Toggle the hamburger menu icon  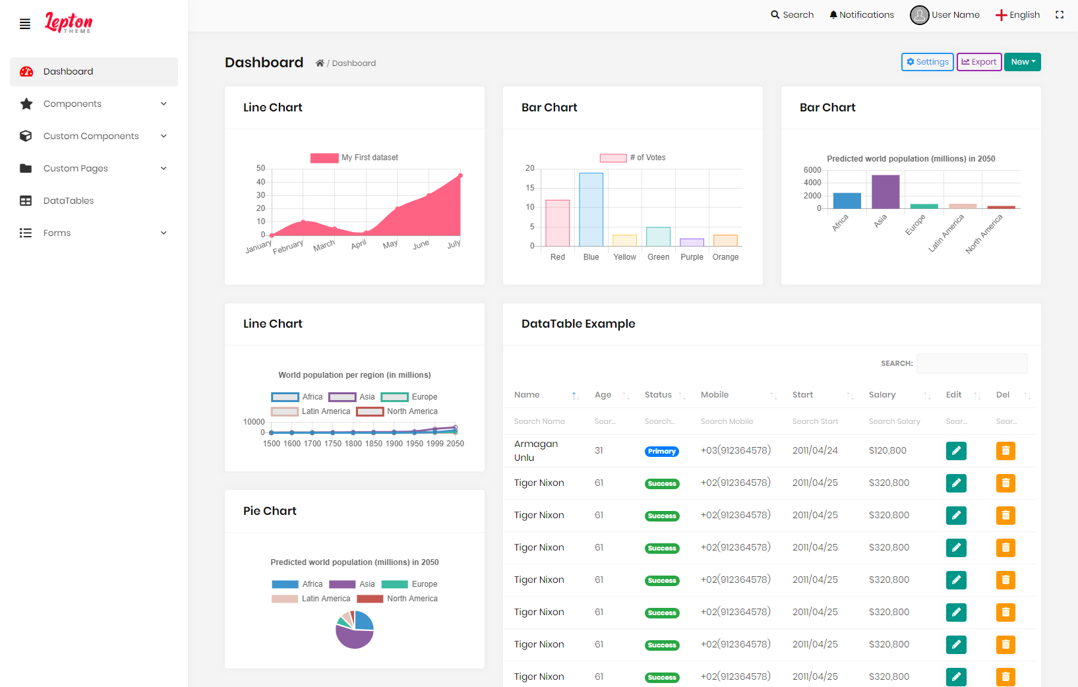25,24
